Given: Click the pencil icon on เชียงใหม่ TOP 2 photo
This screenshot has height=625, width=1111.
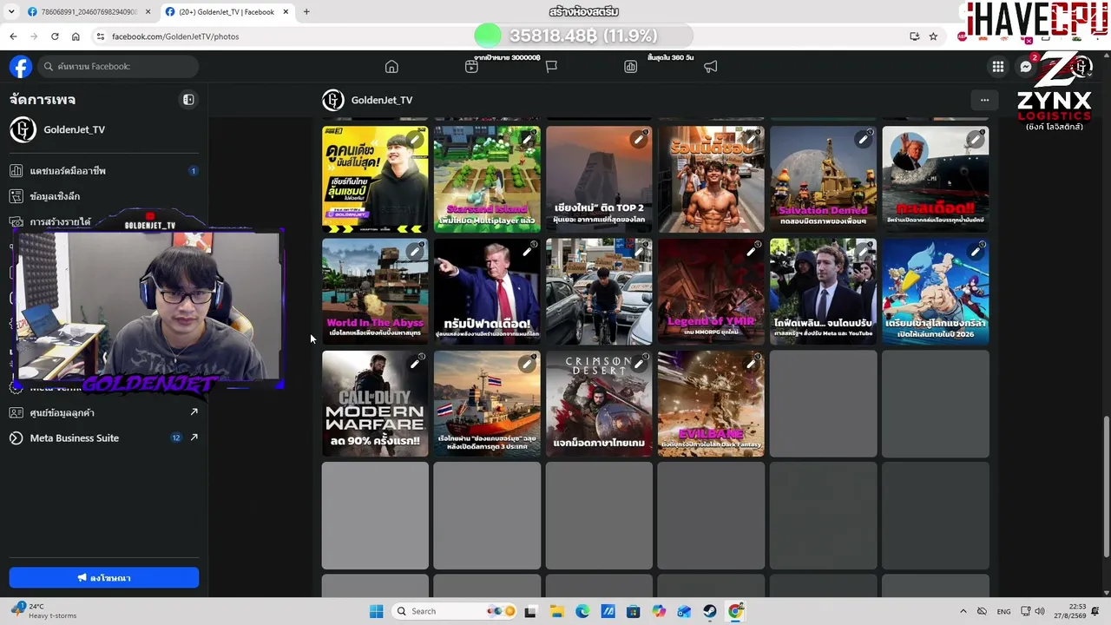Looking at the screenshot, I should click(x=639, y=140).
